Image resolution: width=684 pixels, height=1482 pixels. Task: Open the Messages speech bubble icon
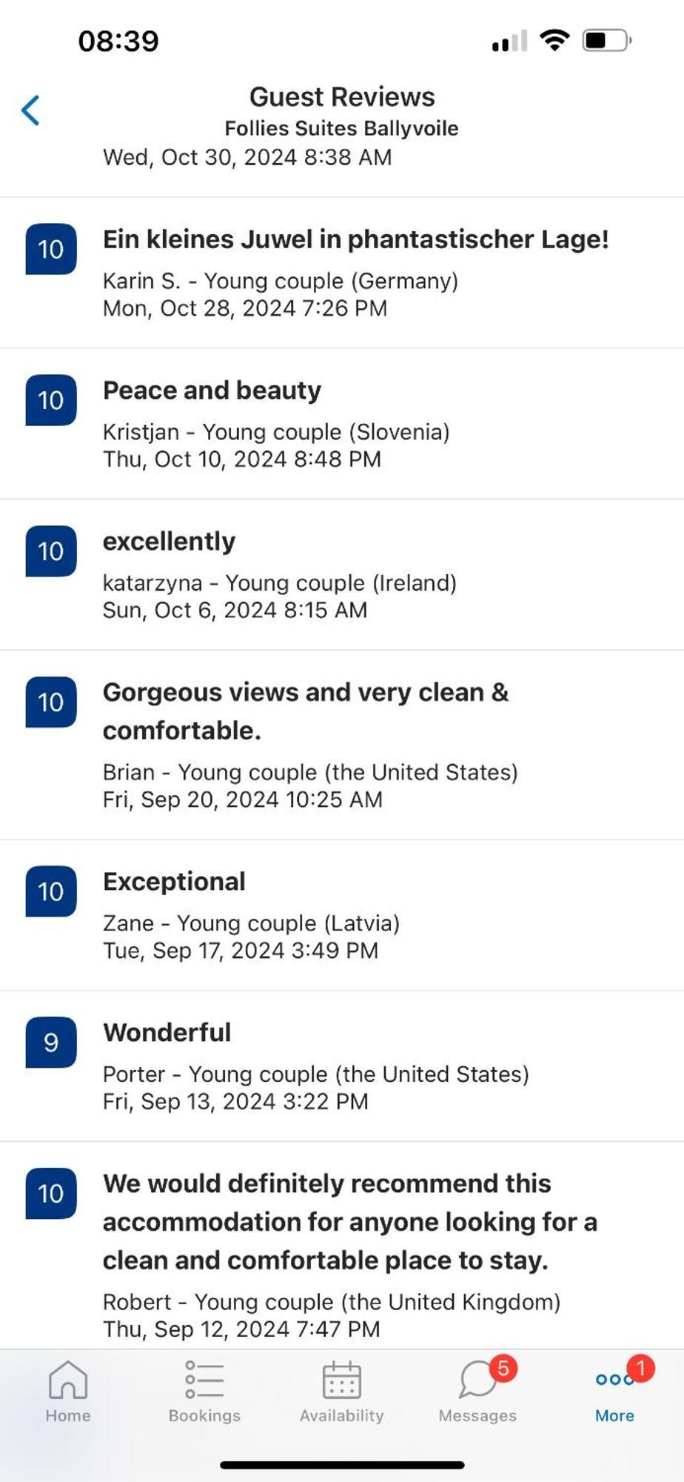pos(477,1380)
